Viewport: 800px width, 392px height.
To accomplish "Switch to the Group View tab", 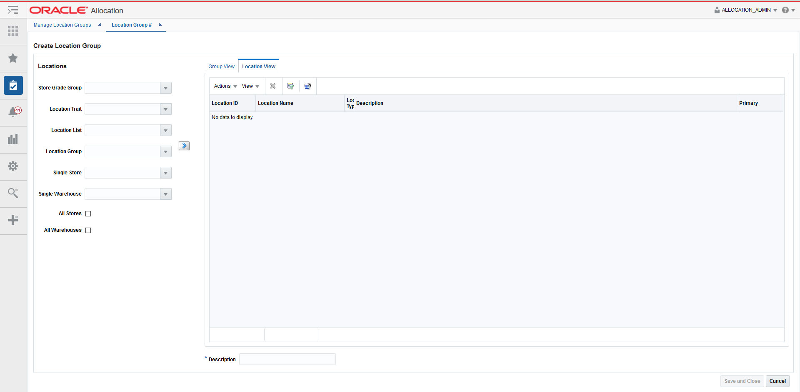I will [x=221, y=66].
